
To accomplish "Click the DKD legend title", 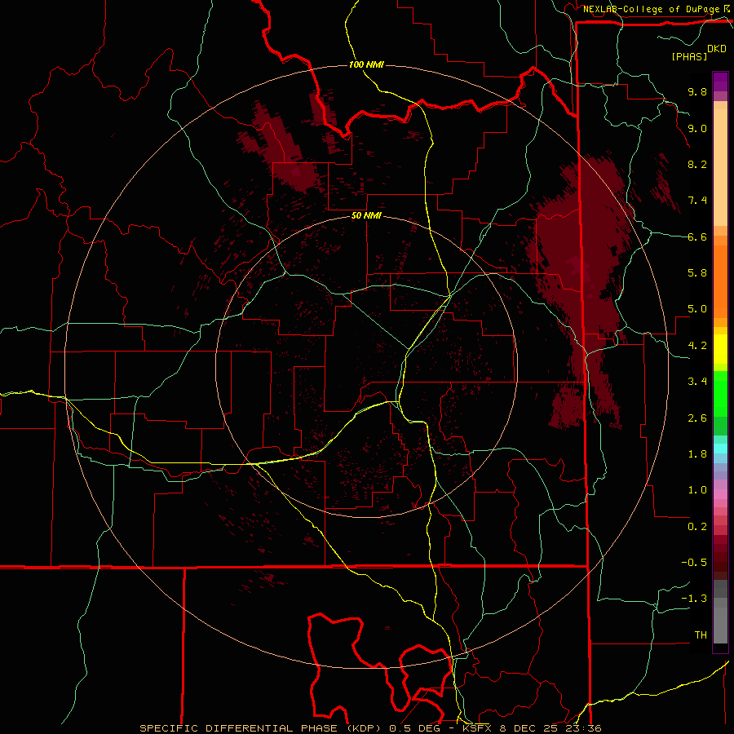I will coord(717,49).
